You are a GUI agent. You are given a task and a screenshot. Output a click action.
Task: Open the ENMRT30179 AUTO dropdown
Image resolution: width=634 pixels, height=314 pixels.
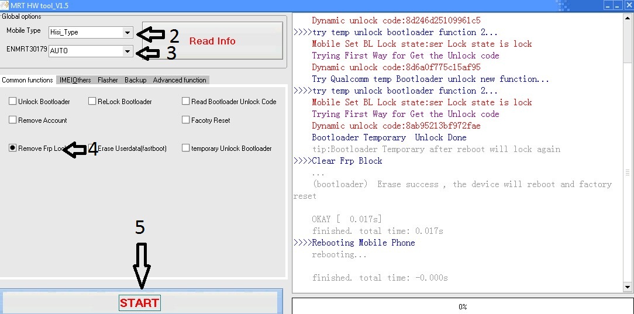pos(128,51)
